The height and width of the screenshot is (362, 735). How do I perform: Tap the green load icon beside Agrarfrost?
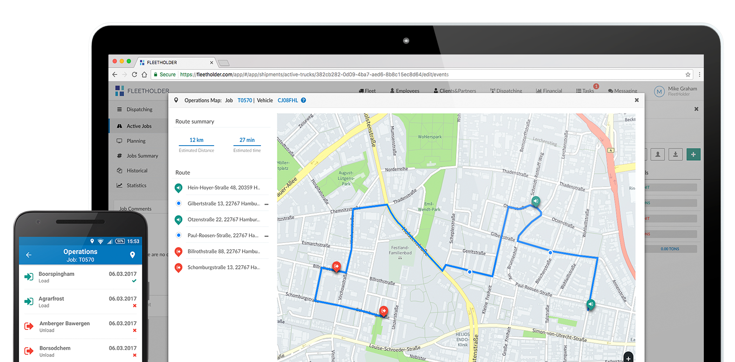(x=29, y=302)
